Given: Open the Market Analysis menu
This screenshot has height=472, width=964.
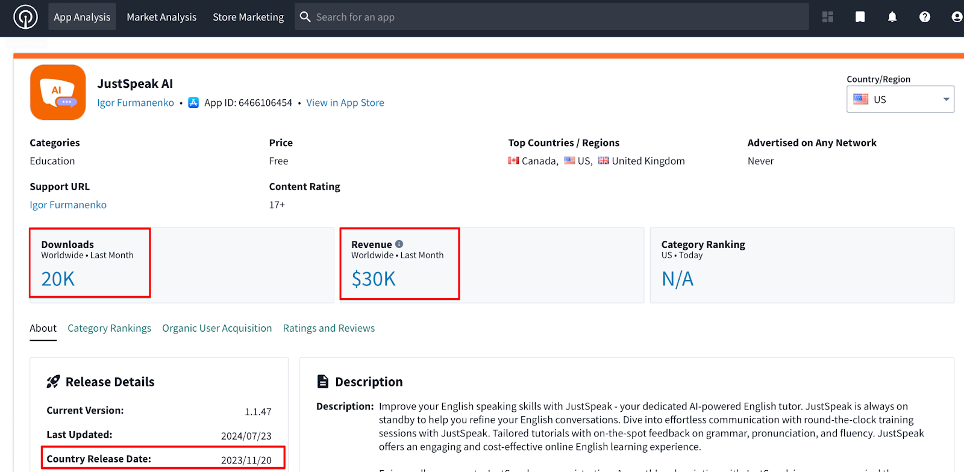Looking at the screenshot, I should point(161,17).
